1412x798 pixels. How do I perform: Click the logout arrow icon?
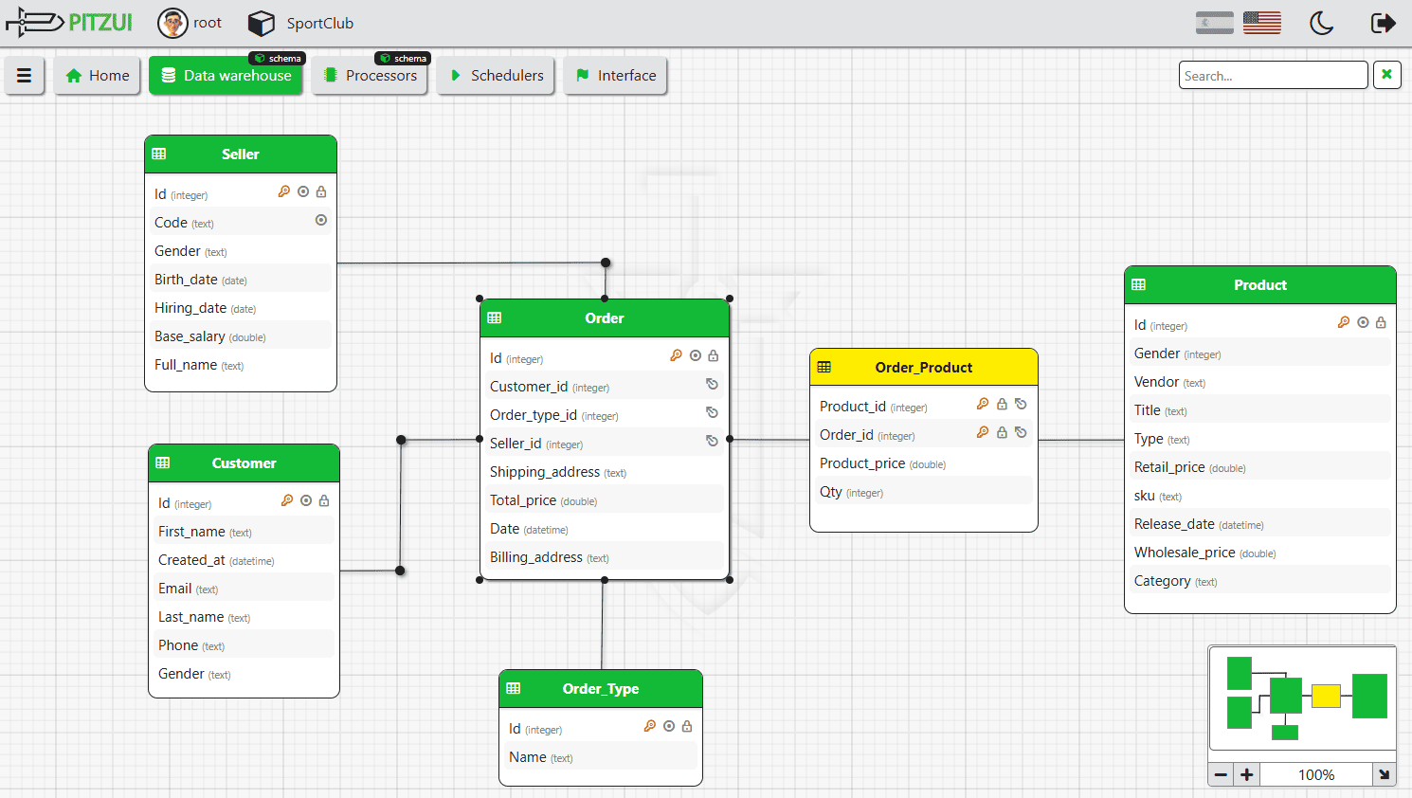(1384, 23)
